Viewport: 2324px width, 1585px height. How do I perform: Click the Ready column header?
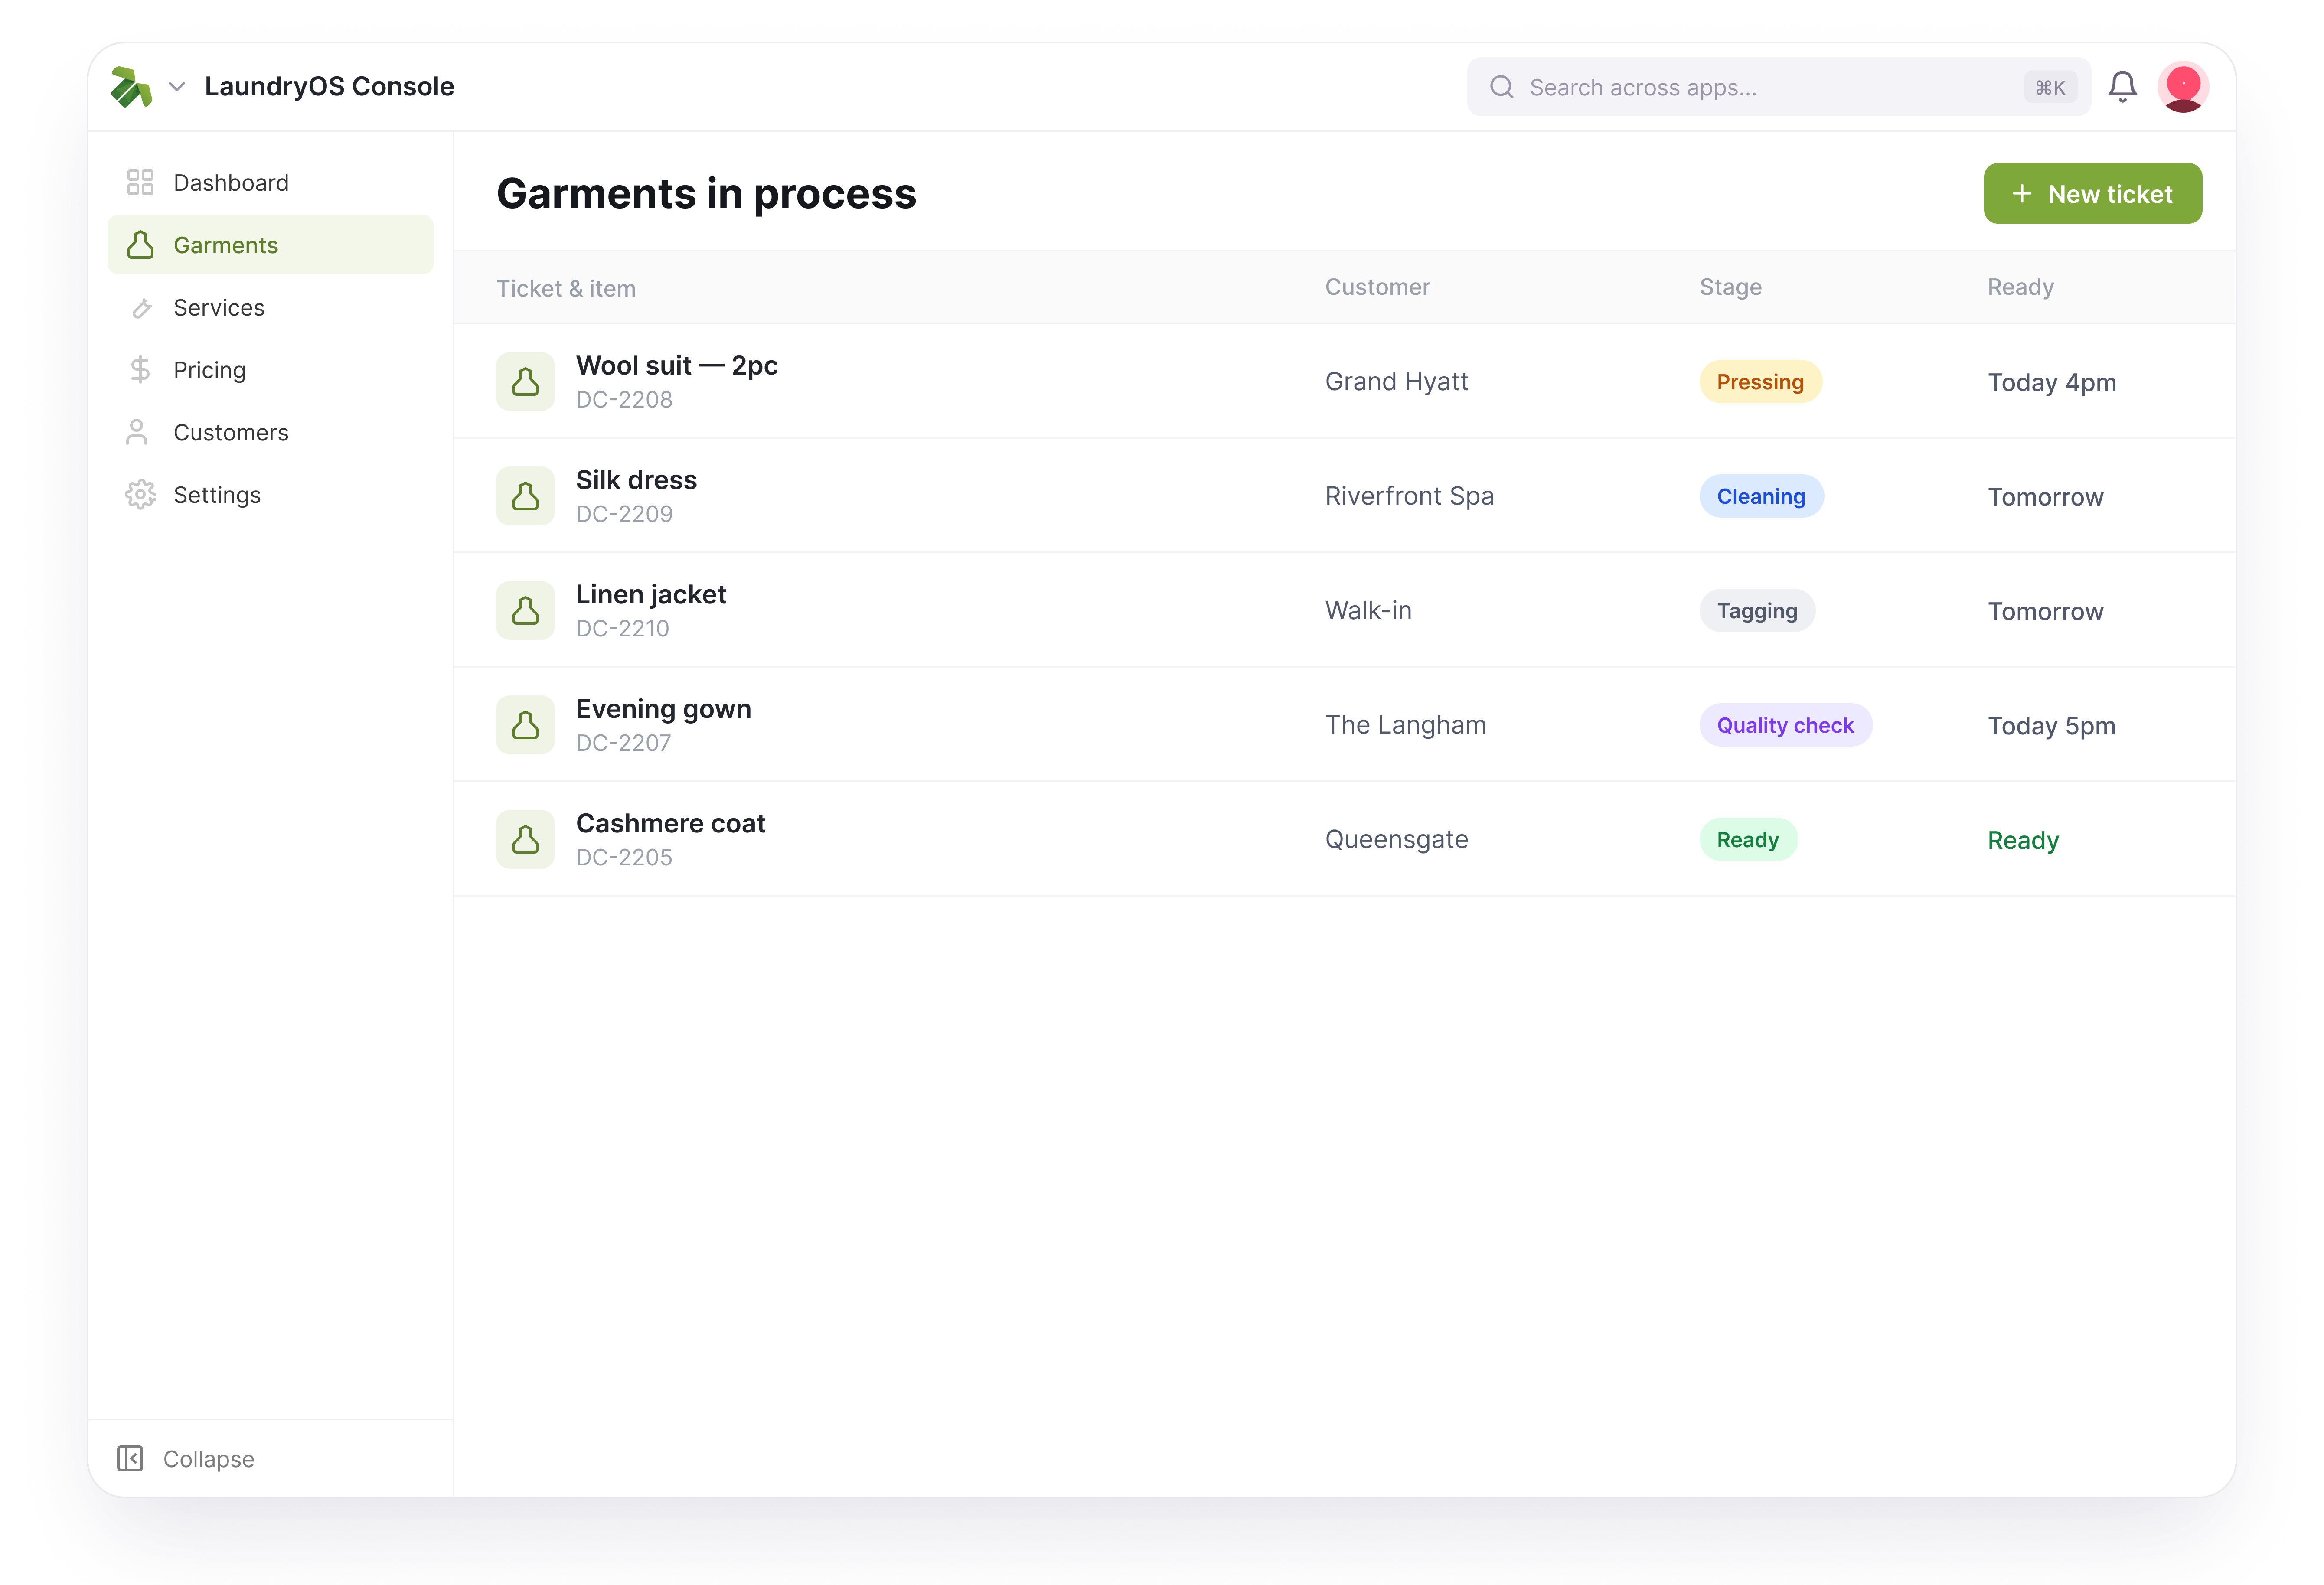point(2020,287)
